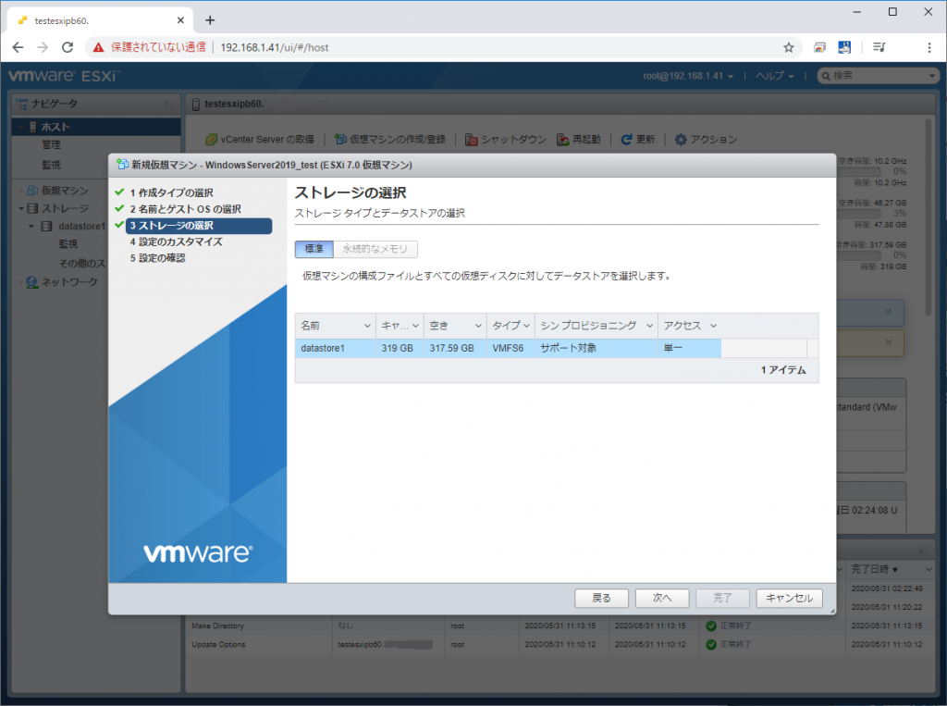
Task: Close the testesxipb60 browser tab
Action: (x=180, y=20)
